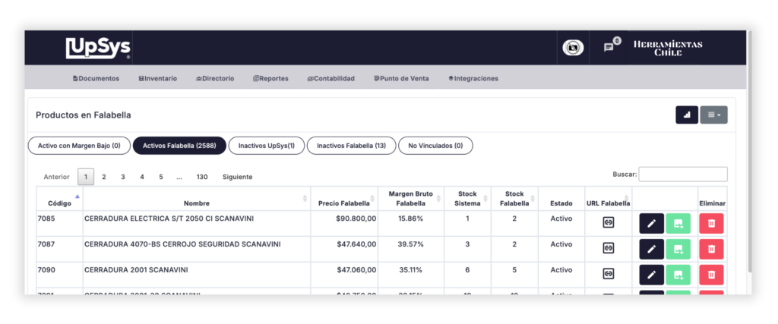Viewport: 778px width, 324px height.
Task: Jump to page 130
Action: (202, 177)
